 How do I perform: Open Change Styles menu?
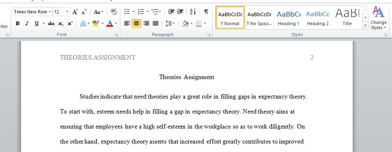pyautogui.click(x=379, y=18)
